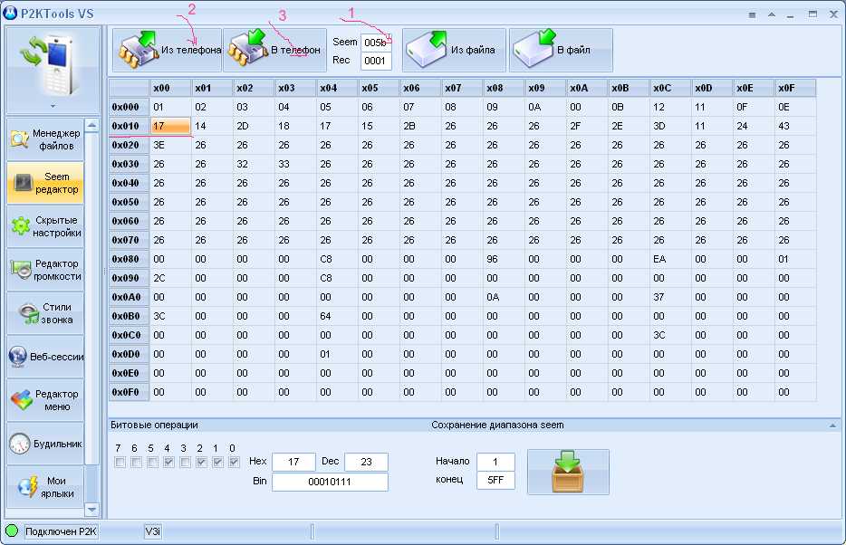The image size is (846, 545).
Task: Click the 0x0F0 row header
Action: (x=130, y=392)
